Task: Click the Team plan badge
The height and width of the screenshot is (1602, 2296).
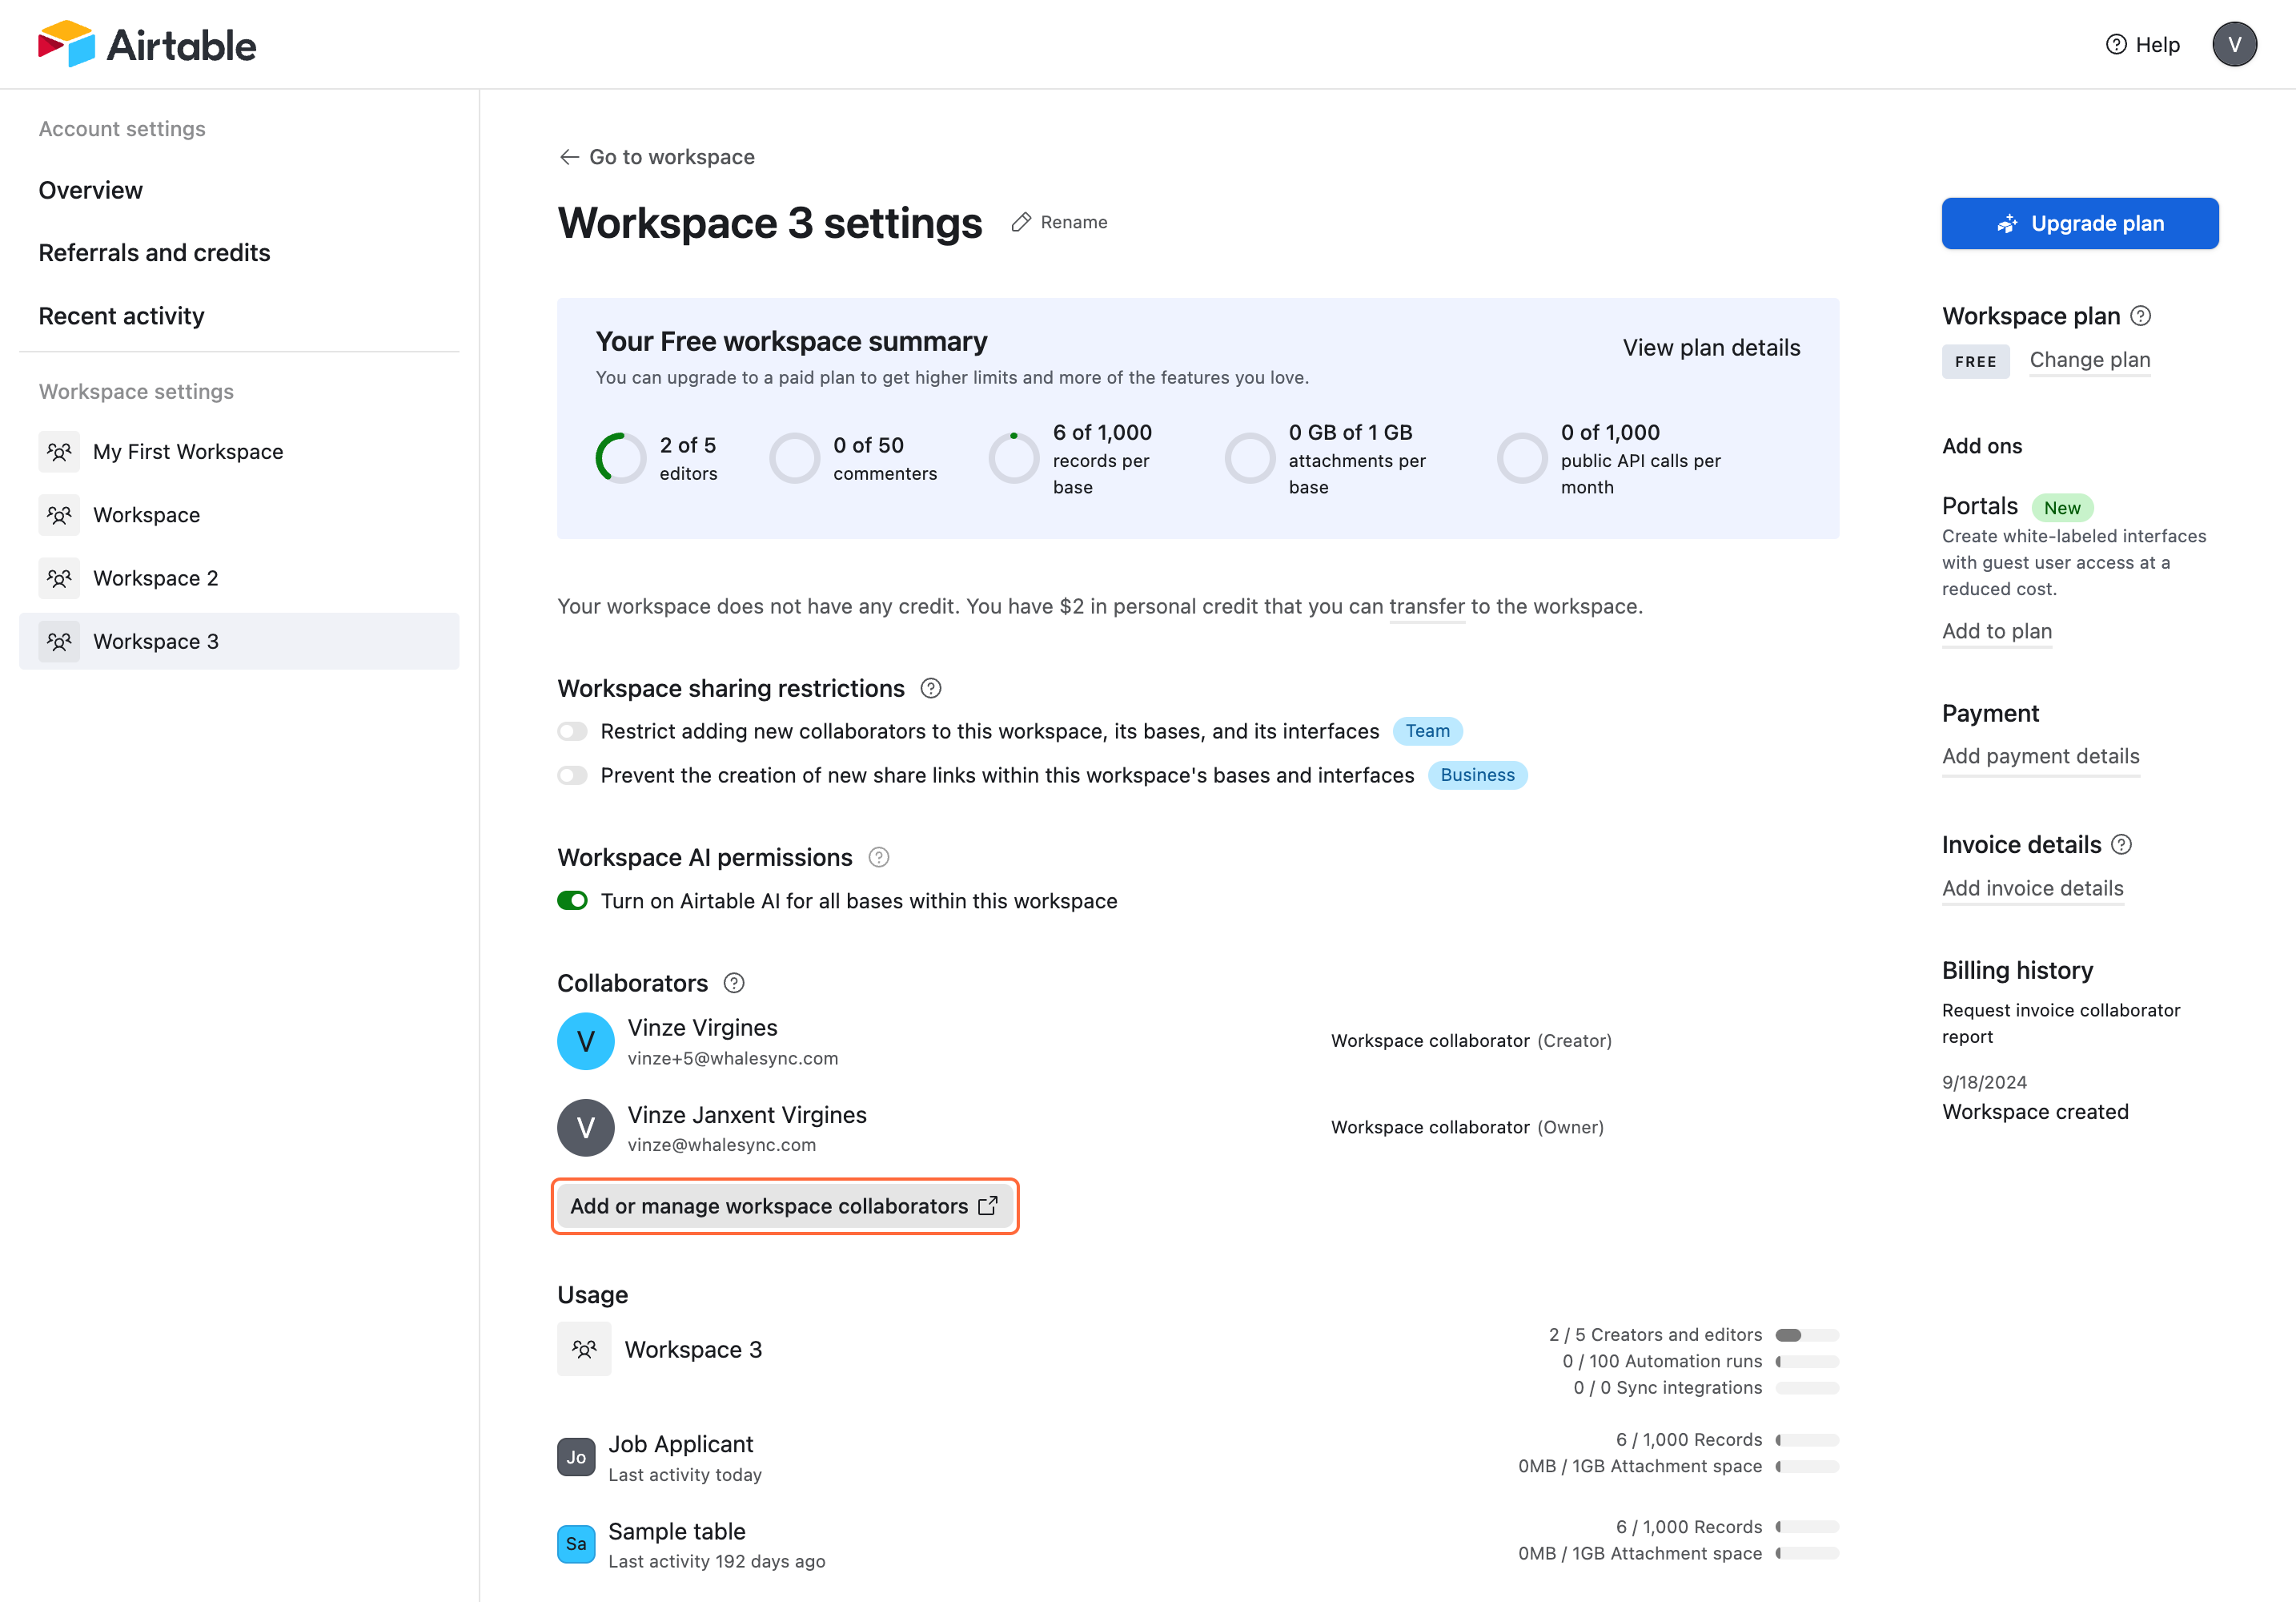Action: (1427, 731)
